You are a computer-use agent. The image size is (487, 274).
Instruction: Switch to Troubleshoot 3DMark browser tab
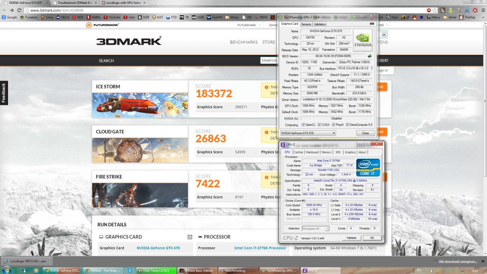pyautogui.click(x=75, y=3)
